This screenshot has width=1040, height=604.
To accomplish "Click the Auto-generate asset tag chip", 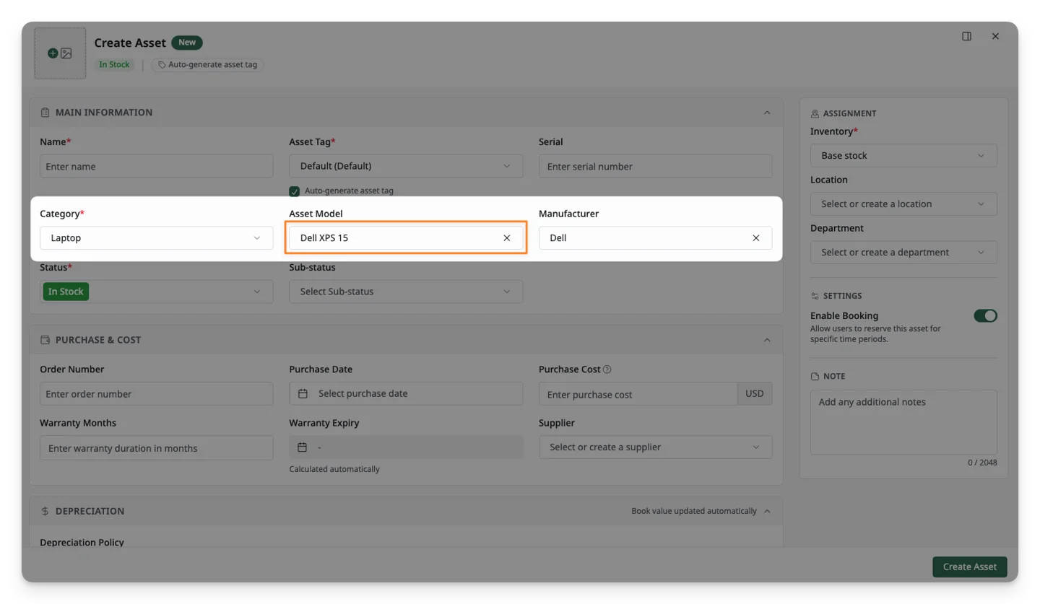I will tap(208, 65).
